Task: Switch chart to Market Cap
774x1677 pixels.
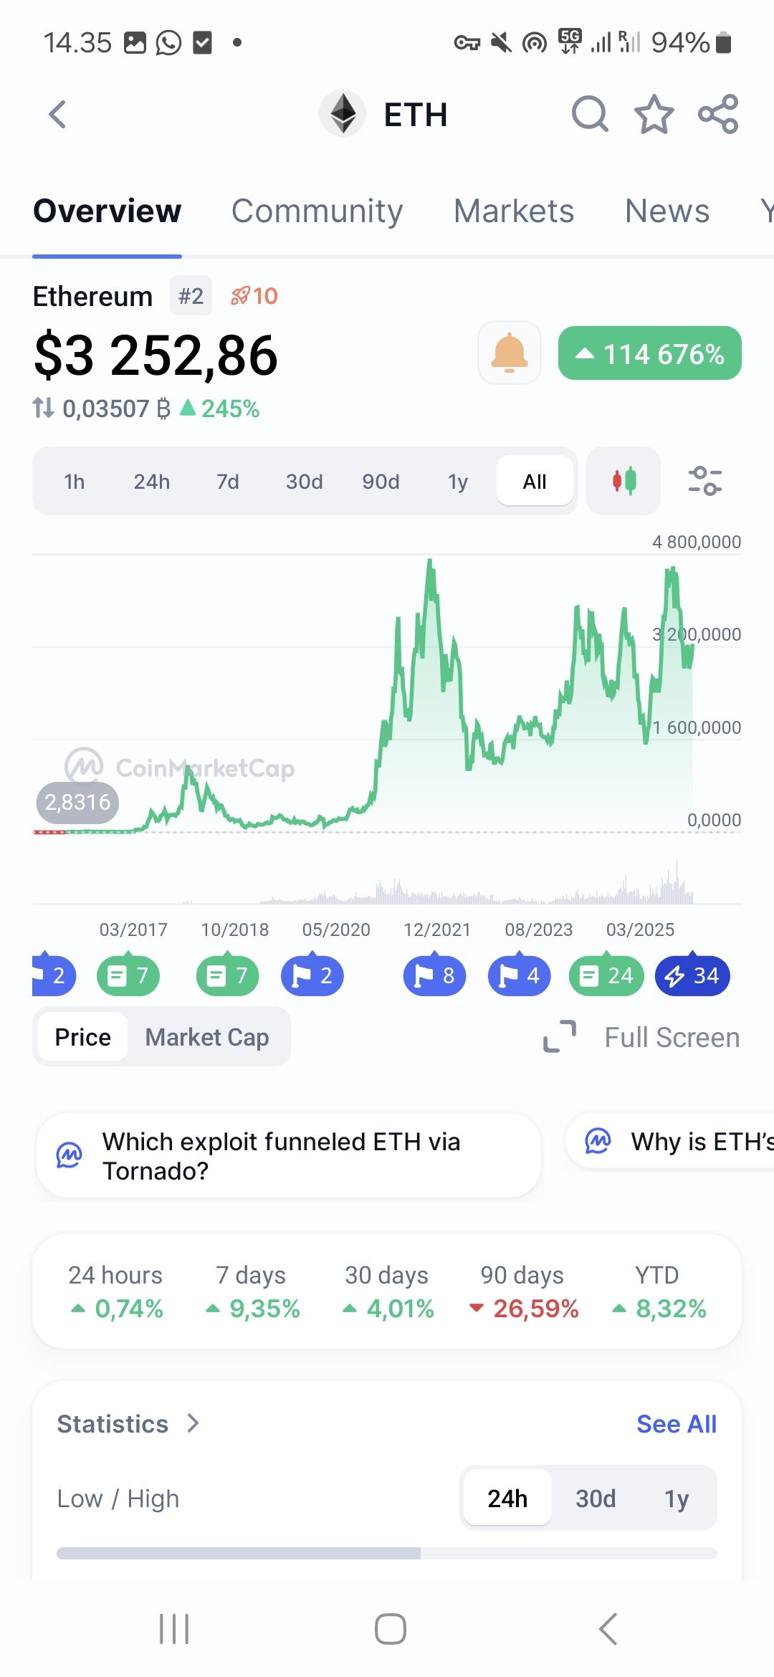Action: click(207, 1037)
